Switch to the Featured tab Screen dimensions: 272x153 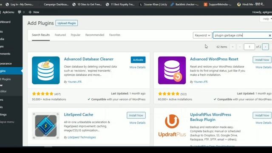click(x=60, y=35)
